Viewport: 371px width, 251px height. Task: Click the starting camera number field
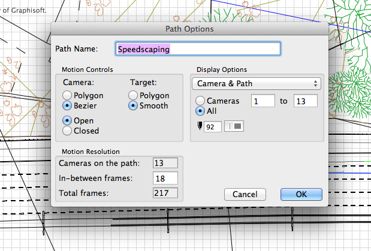pyautogui.click(x=263, y=101)
